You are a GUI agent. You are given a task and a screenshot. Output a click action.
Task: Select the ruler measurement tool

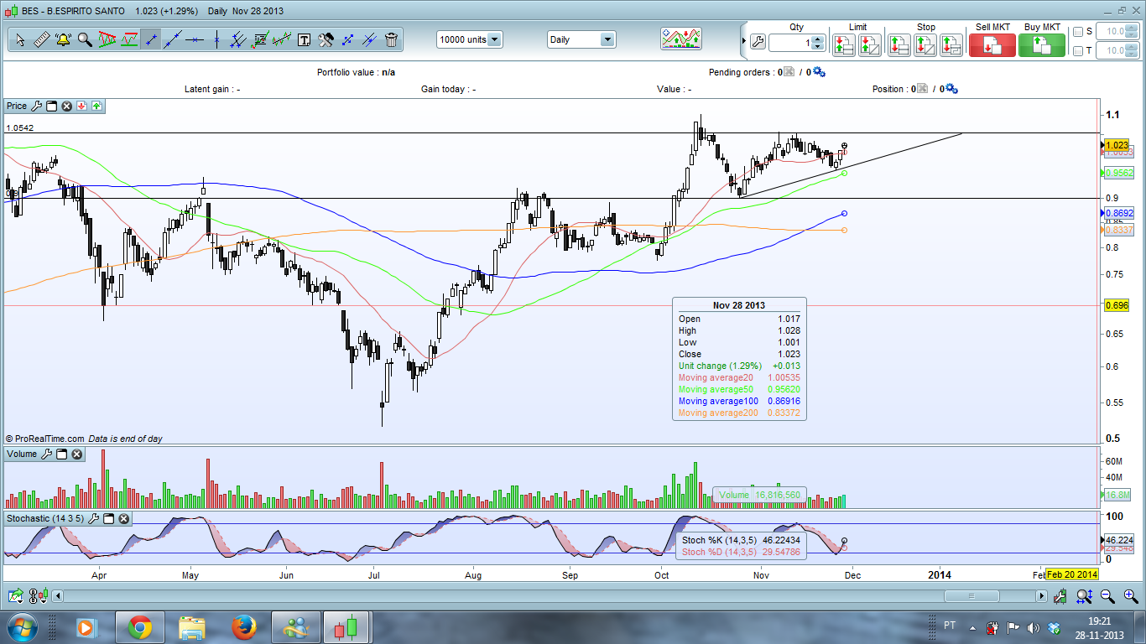pyautogui.click(x=41, y=39)
